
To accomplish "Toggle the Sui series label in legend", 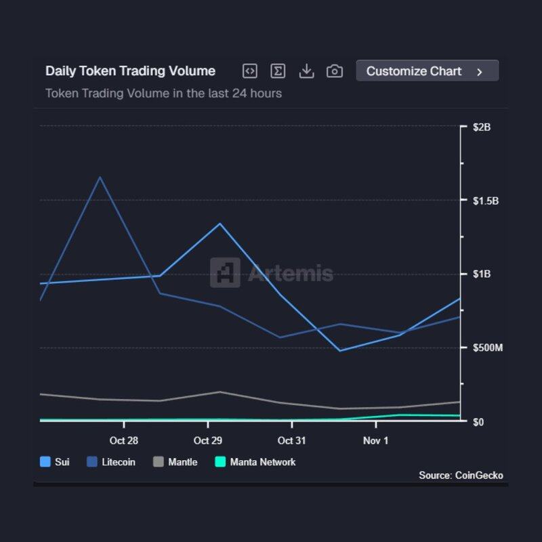I will point(62,462).
